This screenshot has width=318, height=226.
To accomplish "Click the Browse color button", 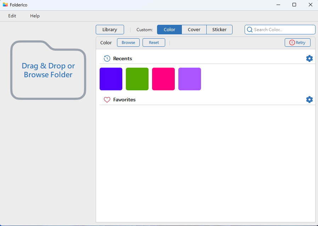I will point(128,43).
